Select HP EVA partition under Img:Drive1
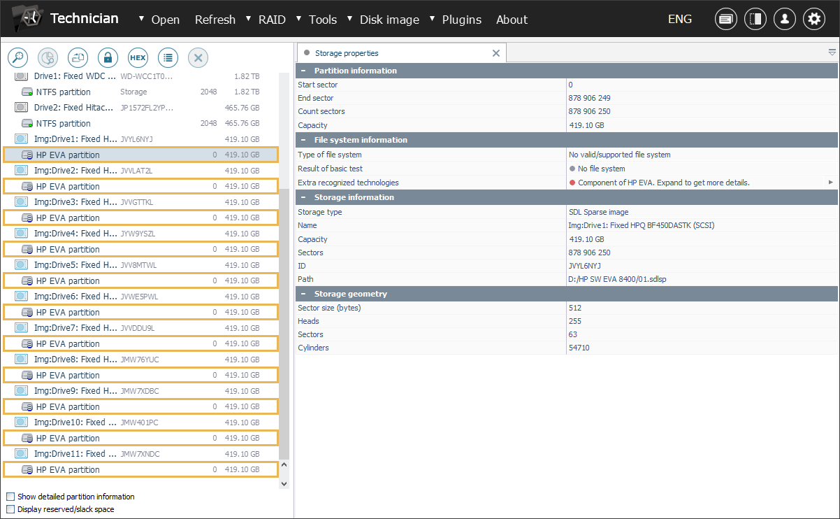Screen dimensions: 840x519 (140, 155)
